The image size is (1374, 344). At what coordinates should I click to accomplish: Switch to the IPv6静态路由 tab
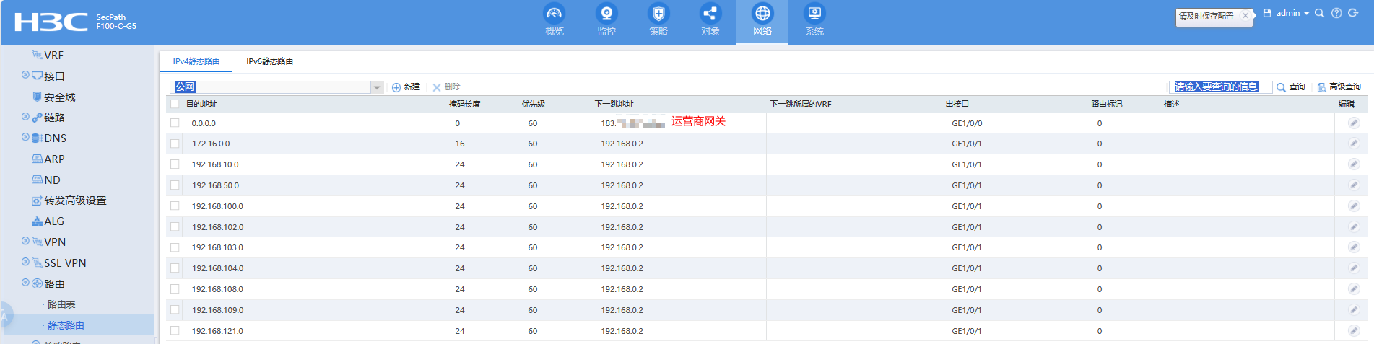269,61
